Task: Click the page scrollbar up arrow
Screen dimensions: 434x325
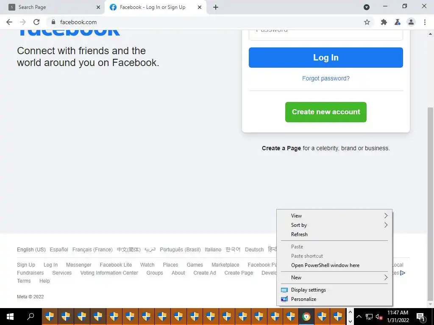Action: 430,34
